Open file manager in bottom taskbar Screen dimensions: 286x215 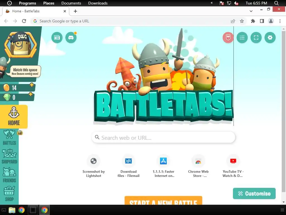(12, 210)
